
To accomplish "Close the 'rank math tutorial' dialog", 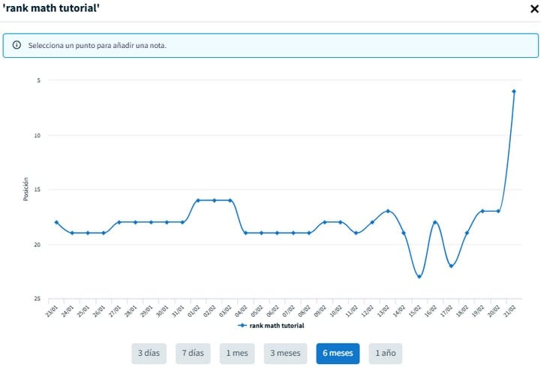I will point(533,10).
